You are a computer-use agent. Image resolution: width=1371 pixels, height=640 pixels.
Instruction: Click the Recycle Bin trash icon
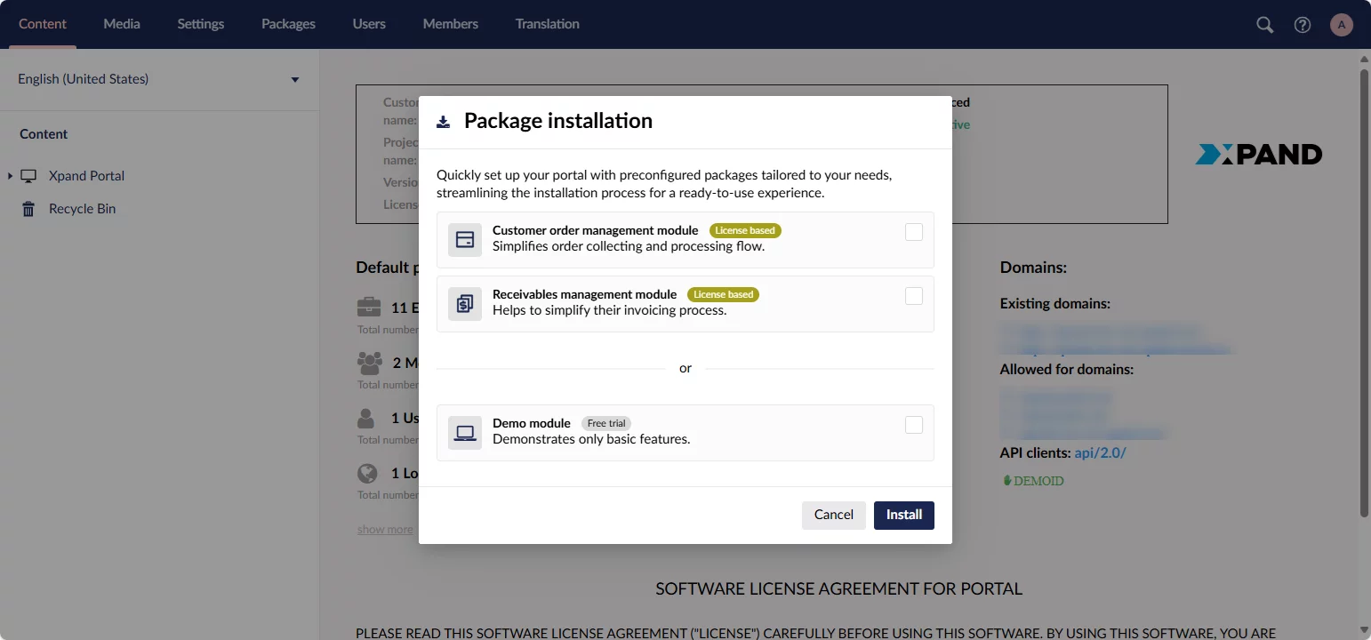[x=28, y=209]
